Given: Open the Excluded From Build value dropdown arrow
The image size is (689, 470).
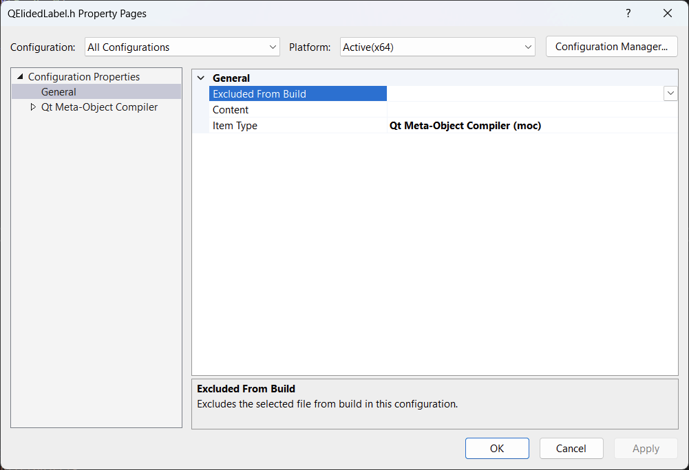Looking at the screenshot, I should pyautogui.click(x=670, y=94).
